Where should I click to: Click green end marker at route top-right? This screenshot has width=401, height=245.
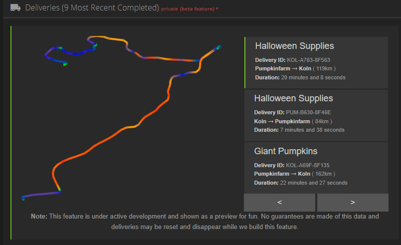[x=218, y=47]
